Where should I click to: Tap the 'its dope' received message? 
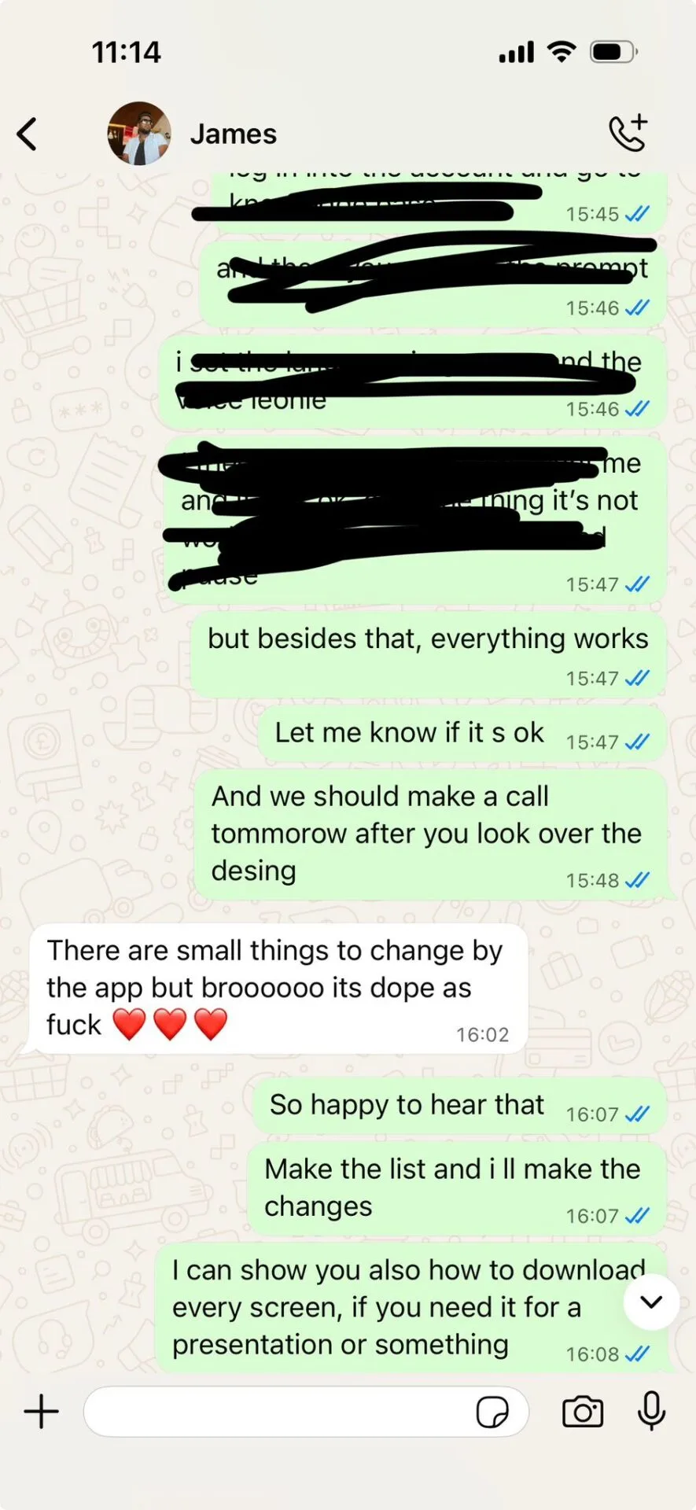pos(278,989)
